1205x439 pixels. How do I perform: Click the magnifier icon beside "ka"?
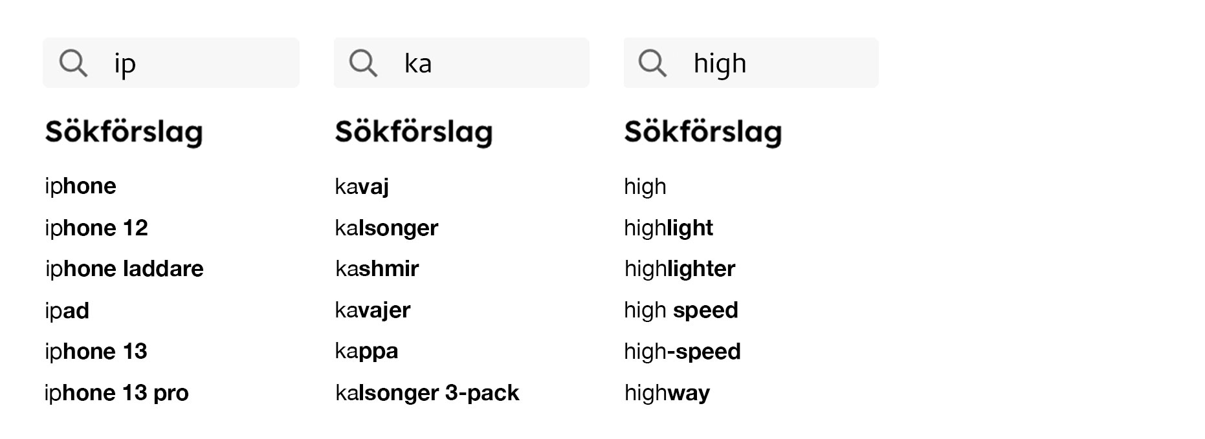[363, 63]
